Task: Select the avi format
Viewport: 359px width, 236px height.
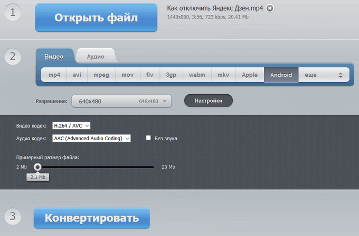Action: (x=77, y=75)
